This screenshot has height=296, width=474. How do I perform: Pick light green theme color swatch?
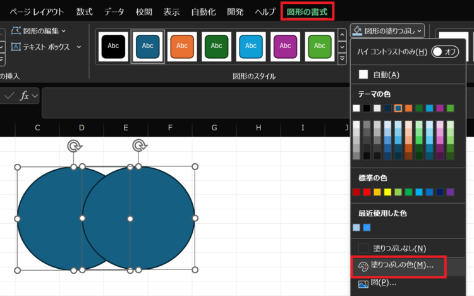click(x=450, y=108)
